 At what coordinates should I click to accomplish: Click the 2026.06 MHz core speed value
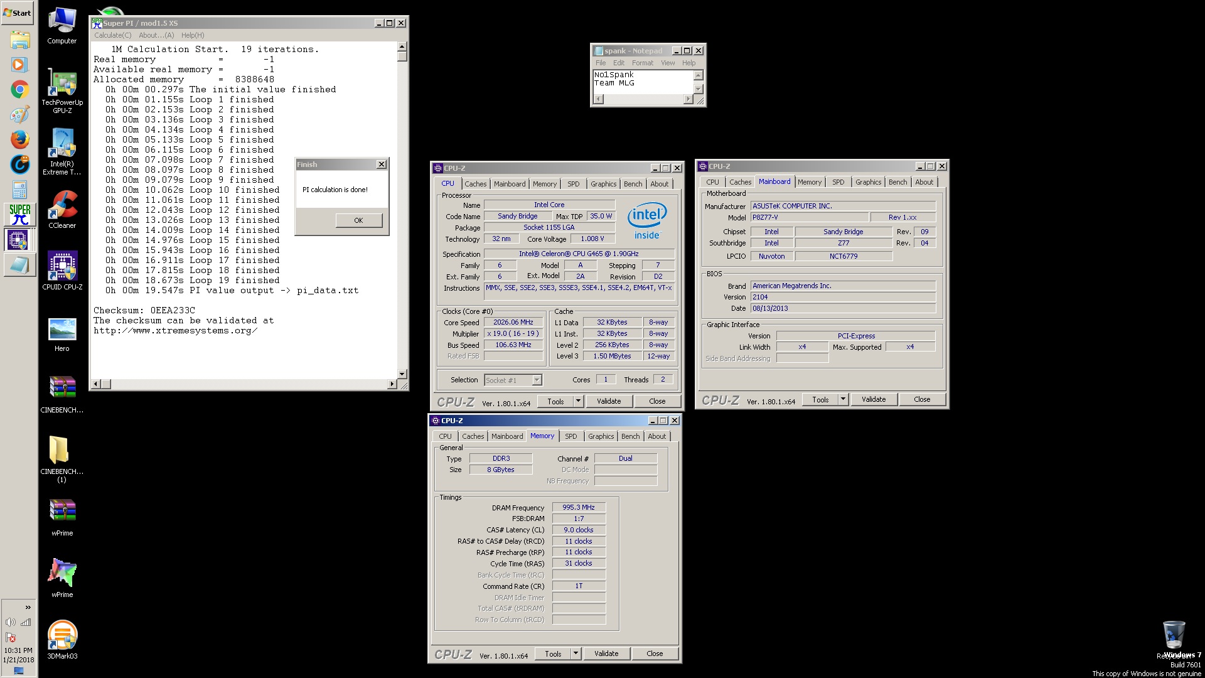pos(513,322)
